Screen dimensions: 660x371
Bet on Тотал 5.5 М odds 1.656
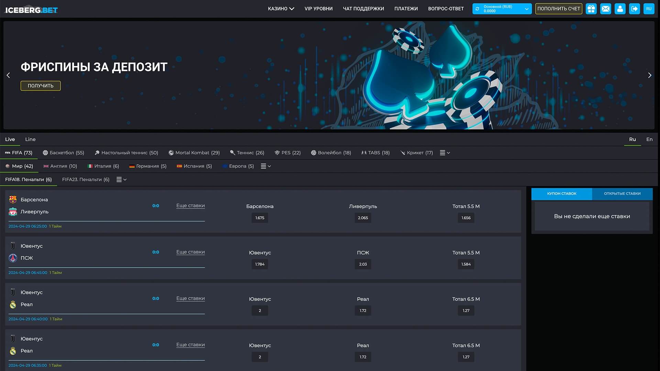[x=466, y=218]
